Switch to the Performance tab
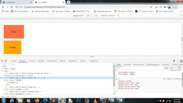 [52, 61]
